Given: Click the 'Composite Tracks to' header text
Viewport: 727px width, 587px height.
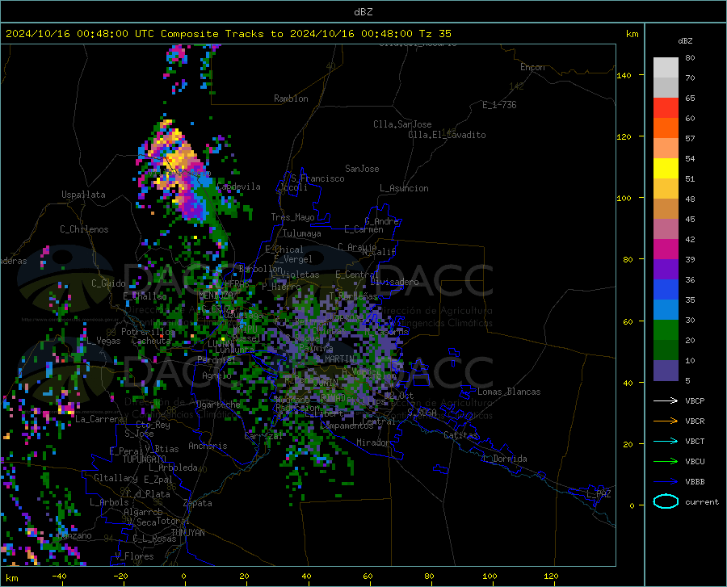Looking at the screenshot, I should (x=221, y=34).
